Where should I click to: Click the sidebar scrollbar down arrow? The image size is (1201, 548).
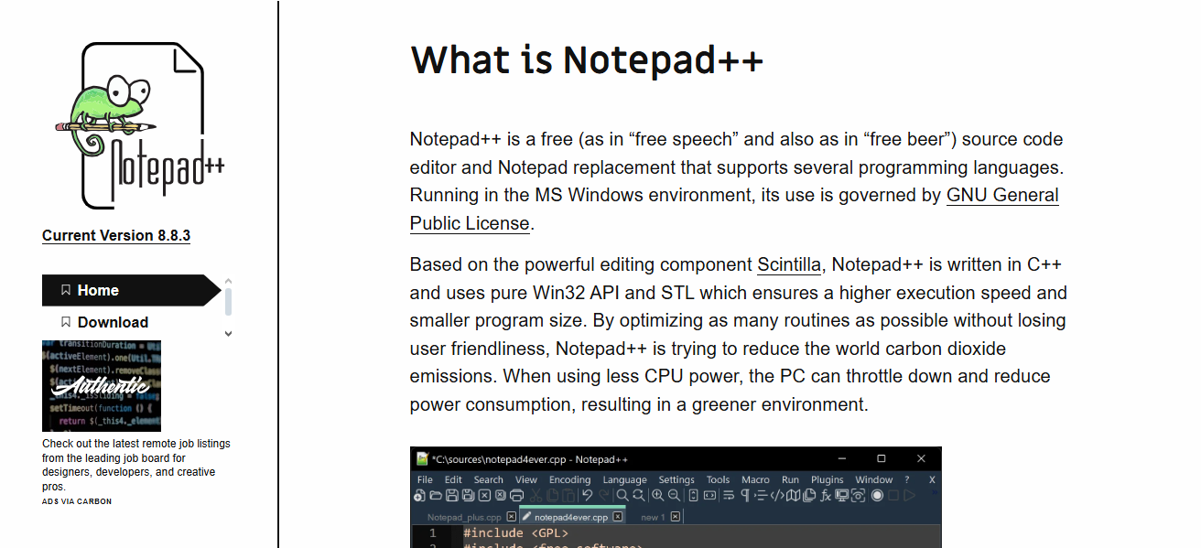(228, 334)
